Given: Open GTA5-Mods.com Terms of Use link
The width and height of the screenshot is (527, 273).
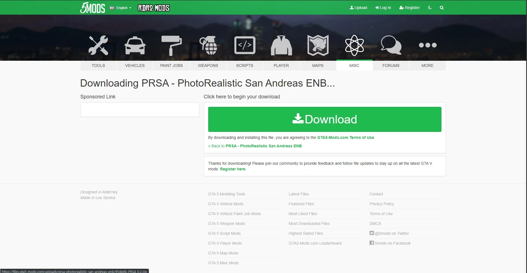Looking at the screenshot, I should pyautogui.click(x=346, y=137).
